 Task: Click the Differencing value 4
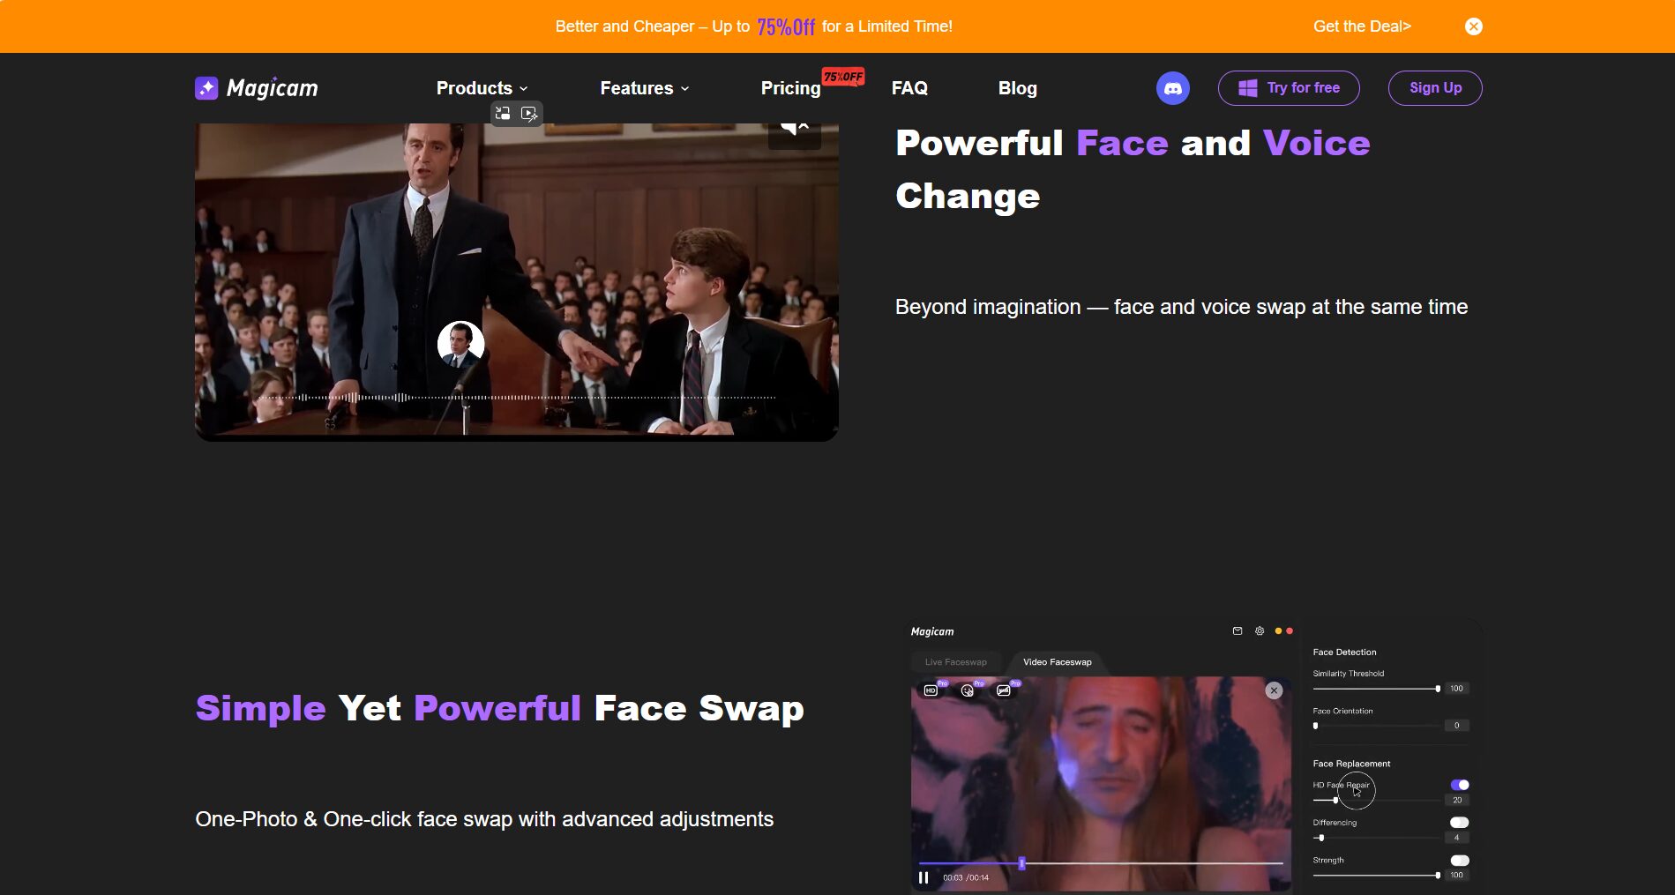click(1456, 838)
